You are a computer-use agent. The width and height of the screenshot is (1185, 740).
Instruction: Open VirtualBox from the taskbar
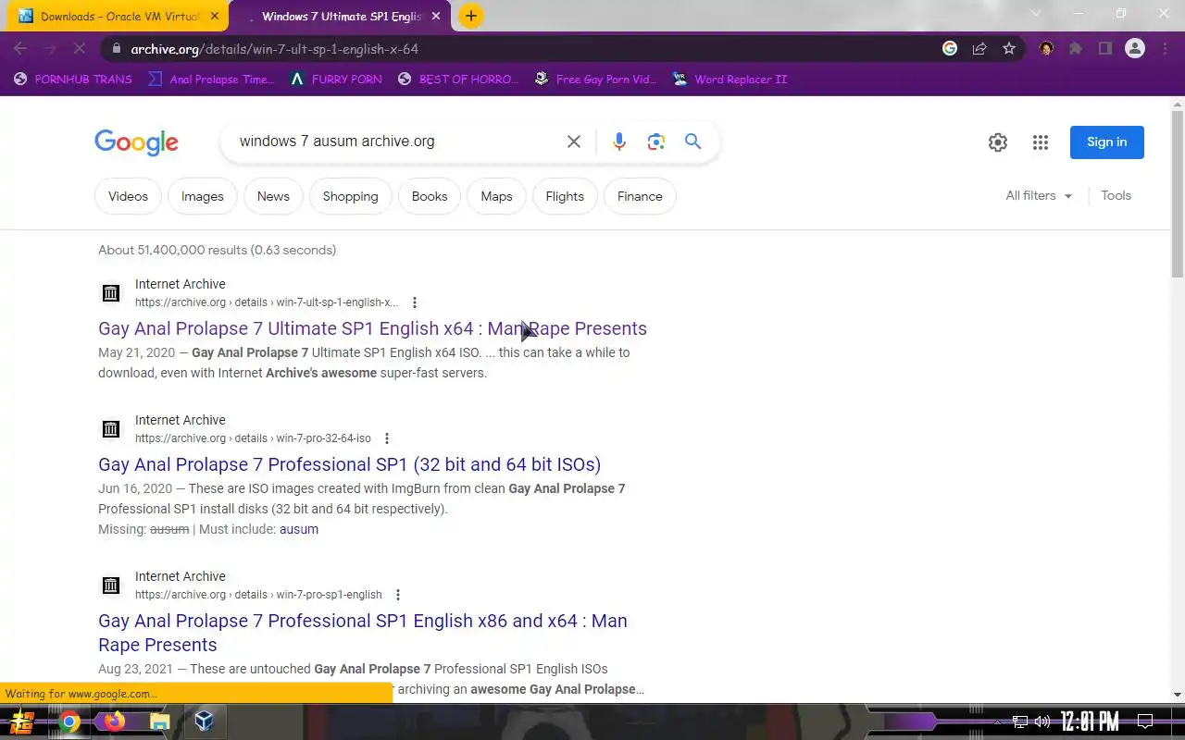coord(204,721)
